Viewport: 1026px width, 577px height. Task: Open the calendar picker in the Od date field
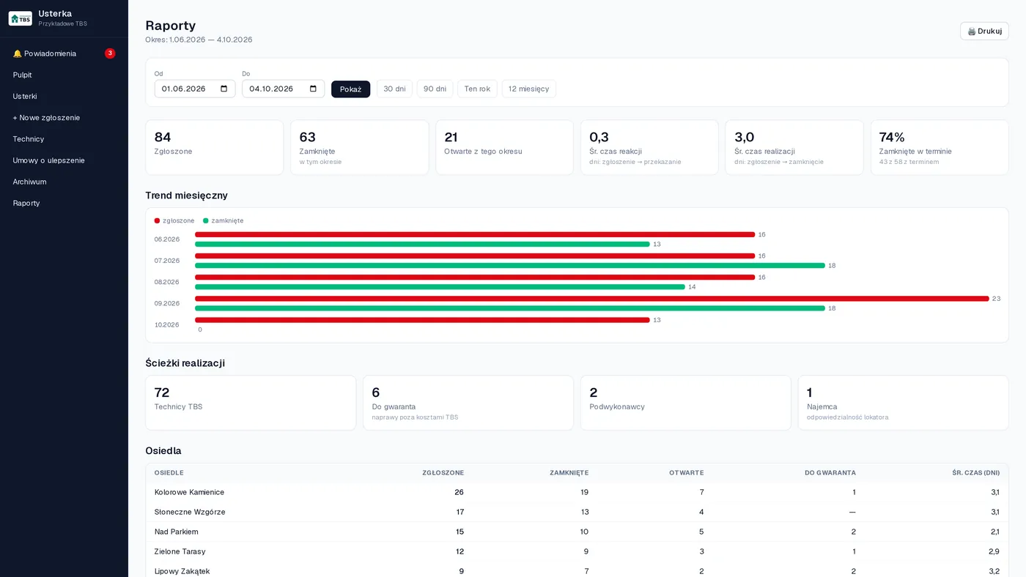224,89
